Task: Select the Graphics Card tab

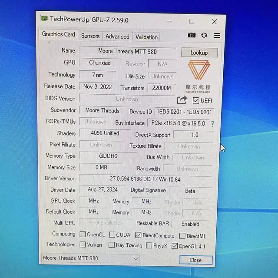Action: [59, 34]
